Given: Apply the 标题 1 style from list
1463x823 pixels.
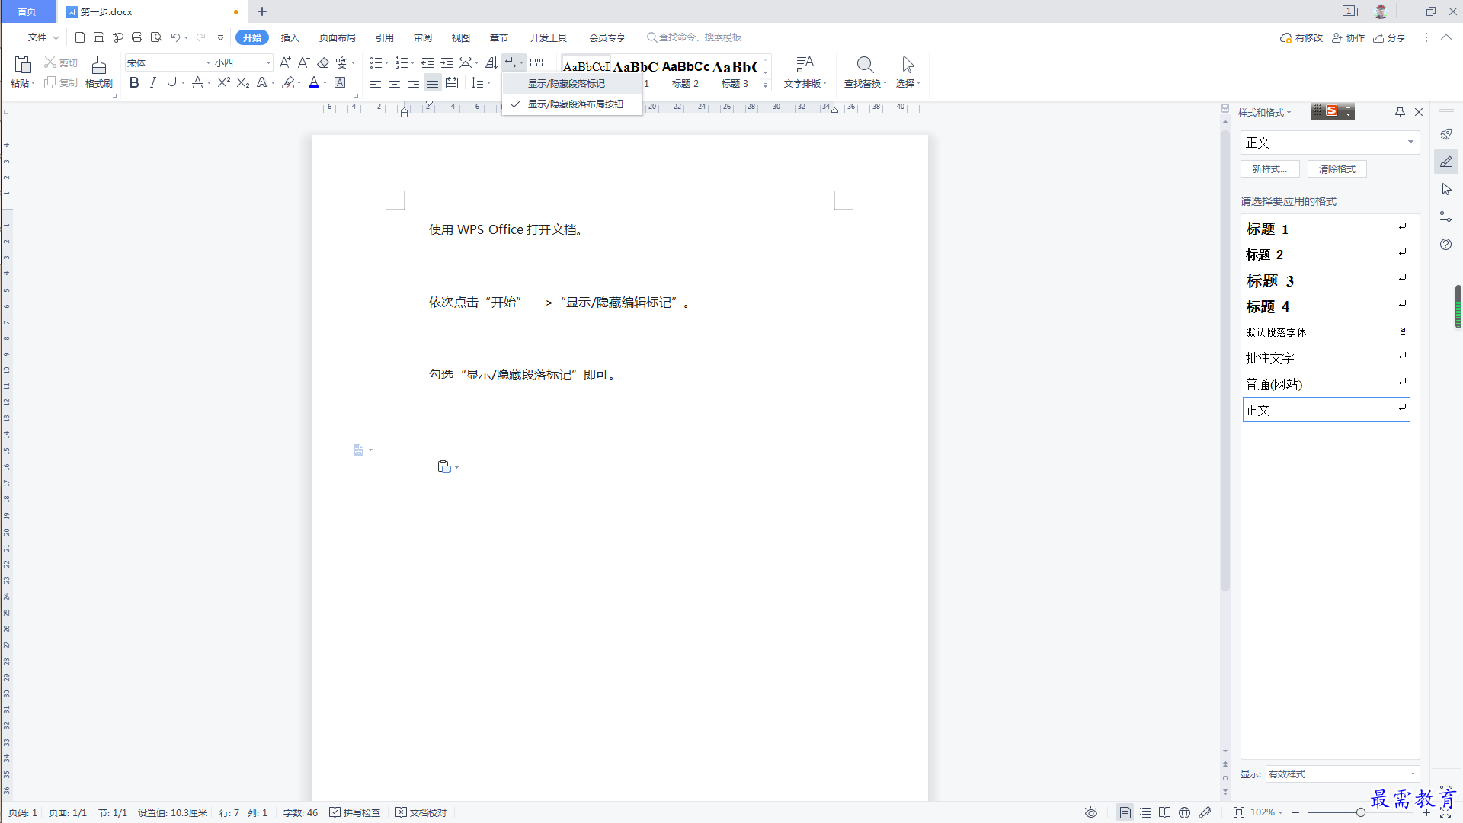Looking at the screenshot, I should pyautogui.click(x=1326, y=229).
